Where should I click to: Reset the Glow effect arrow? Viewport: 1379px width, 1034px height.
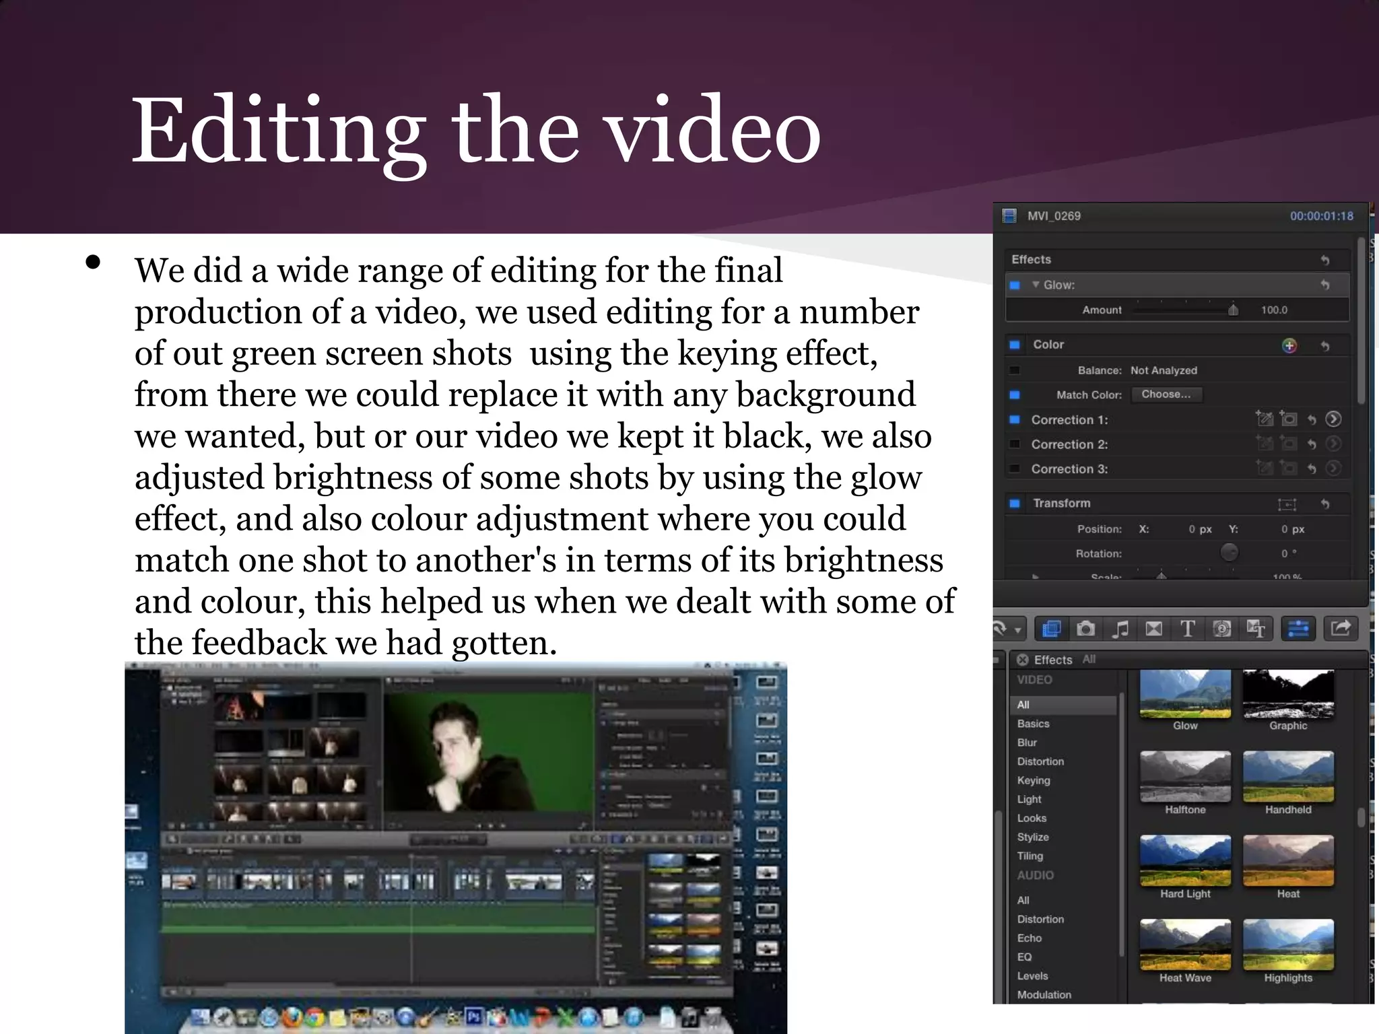[x=1324, y=285]
